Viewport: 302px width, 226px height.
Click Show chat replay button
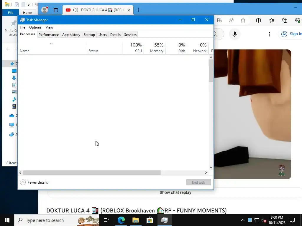tap(175, 192)
